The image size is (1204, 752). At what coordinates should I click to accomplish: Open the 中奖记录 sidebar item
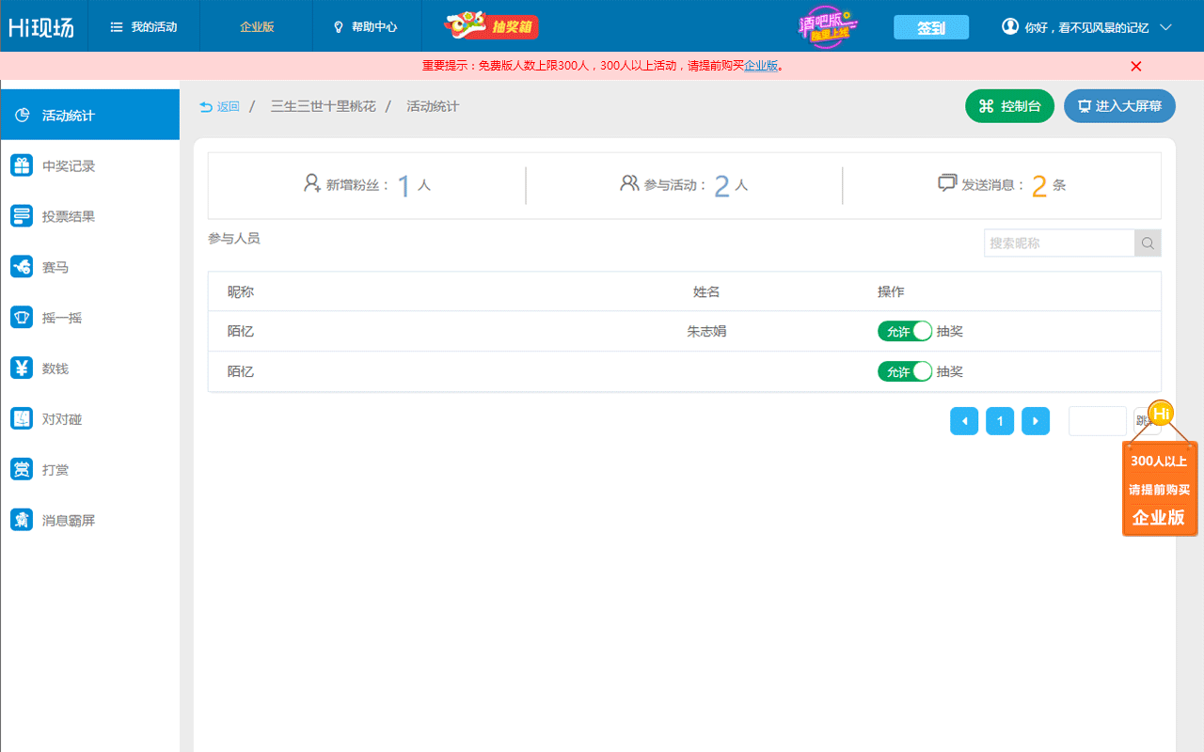point(90,166)
